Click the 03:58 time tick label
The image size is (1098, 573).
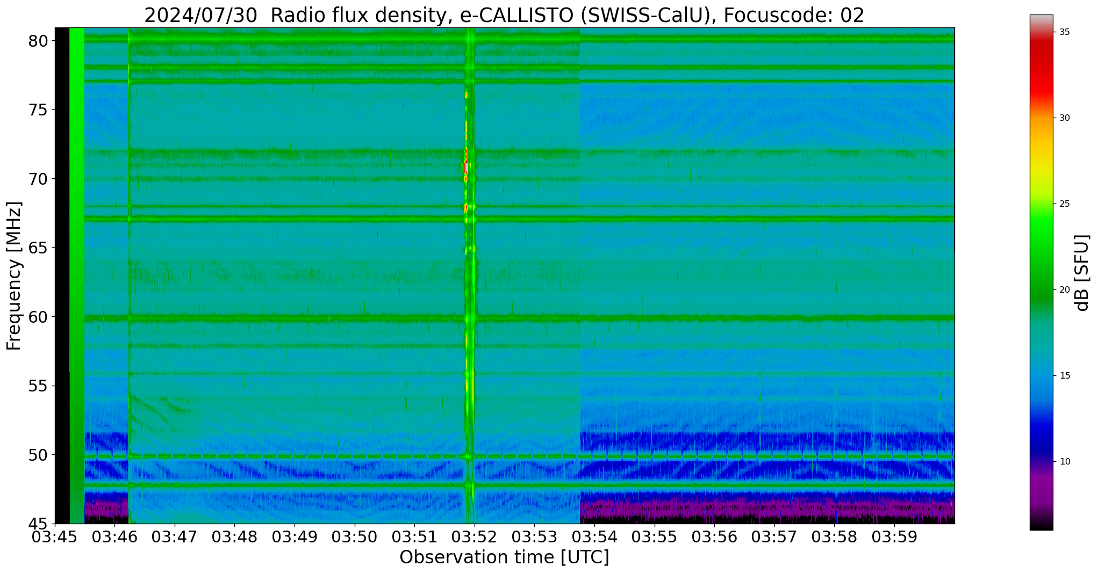(x=834, y=537)
